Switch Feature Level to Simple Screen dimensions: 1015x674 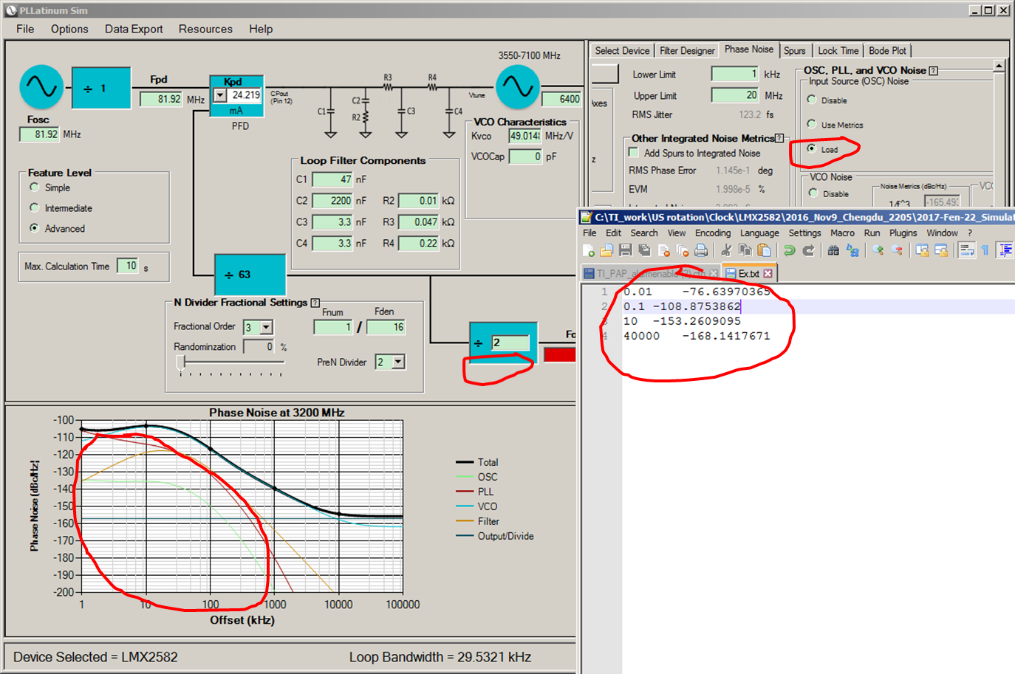(x=35, y=188)
